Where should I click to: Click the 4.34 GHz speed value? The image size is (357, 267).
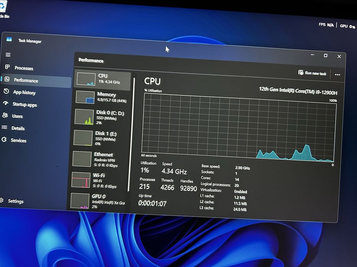[x=174, y=171]
